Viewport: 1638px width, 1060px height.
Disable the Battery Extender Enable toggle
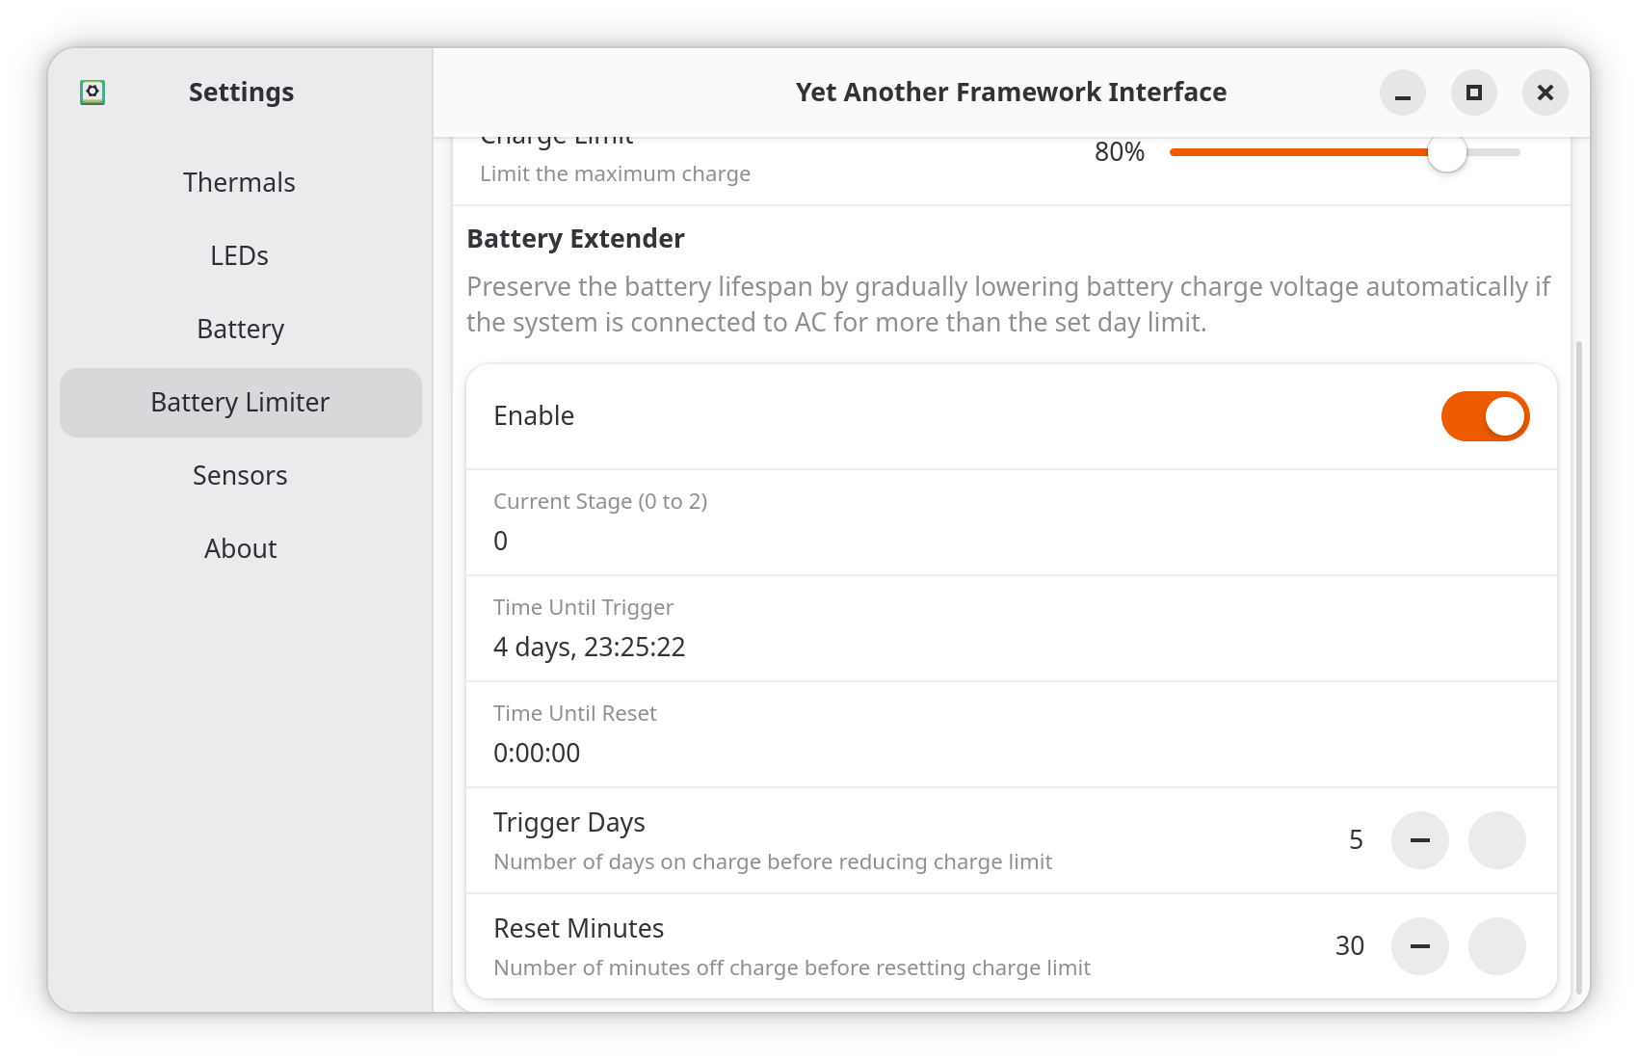[1485, 415]
